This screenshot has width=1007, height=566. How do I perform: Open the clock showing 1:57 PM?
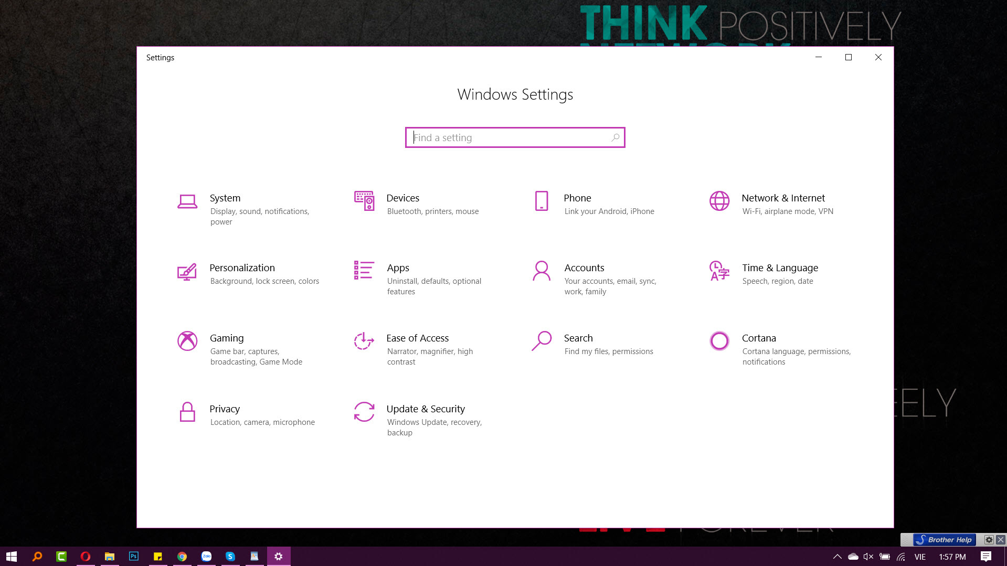tap(952, 557)
